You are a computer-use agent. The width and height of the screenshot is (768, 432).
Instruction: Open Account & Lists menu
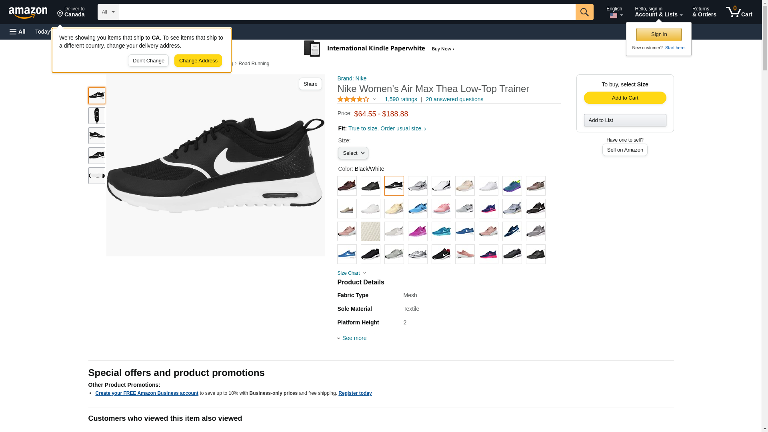coord(658,12)
